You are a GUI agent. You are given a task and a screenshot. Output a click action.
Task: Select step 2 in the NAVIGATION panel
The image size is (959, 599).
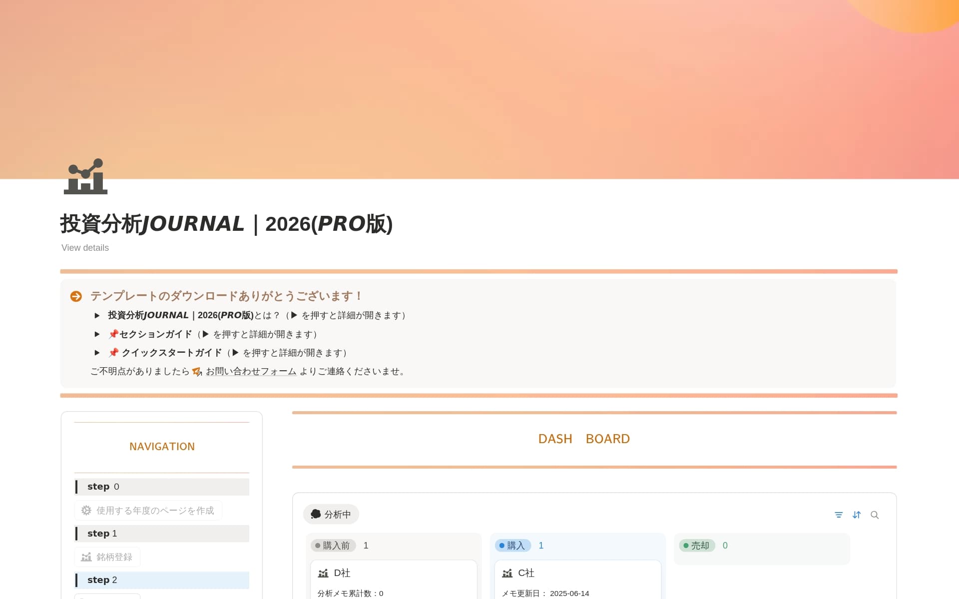tap(101, 580)
